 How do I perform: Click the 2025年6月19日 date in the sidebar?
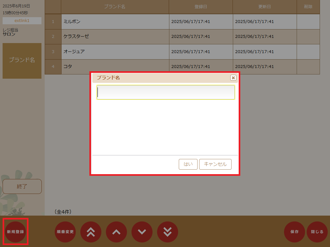16,6
